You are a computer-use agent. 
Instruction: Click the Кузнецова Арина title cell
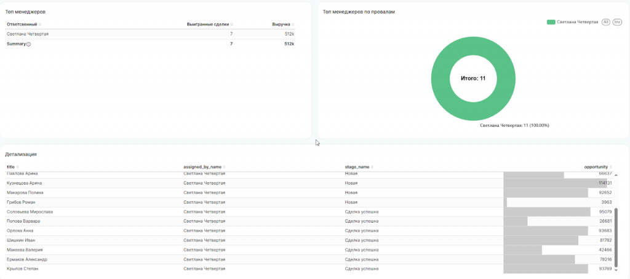(x=24, y=183)
